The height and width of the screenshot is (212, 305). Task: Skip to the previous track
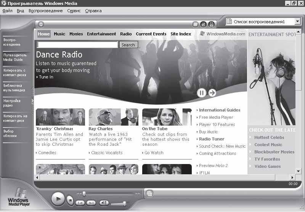point(80,203)
